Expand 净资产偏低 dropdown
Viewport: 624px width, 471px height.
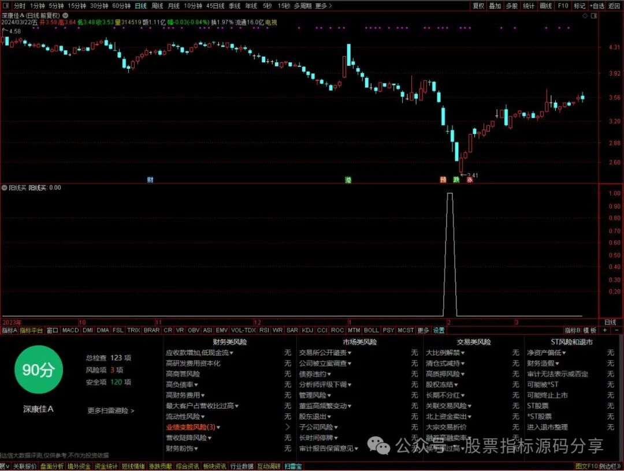[x=547, y=353]
